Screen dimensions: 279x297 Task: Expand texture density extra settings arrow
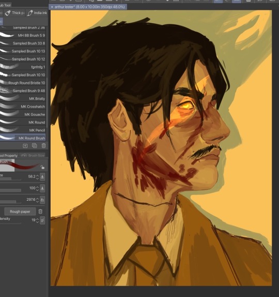coord(42,220)
